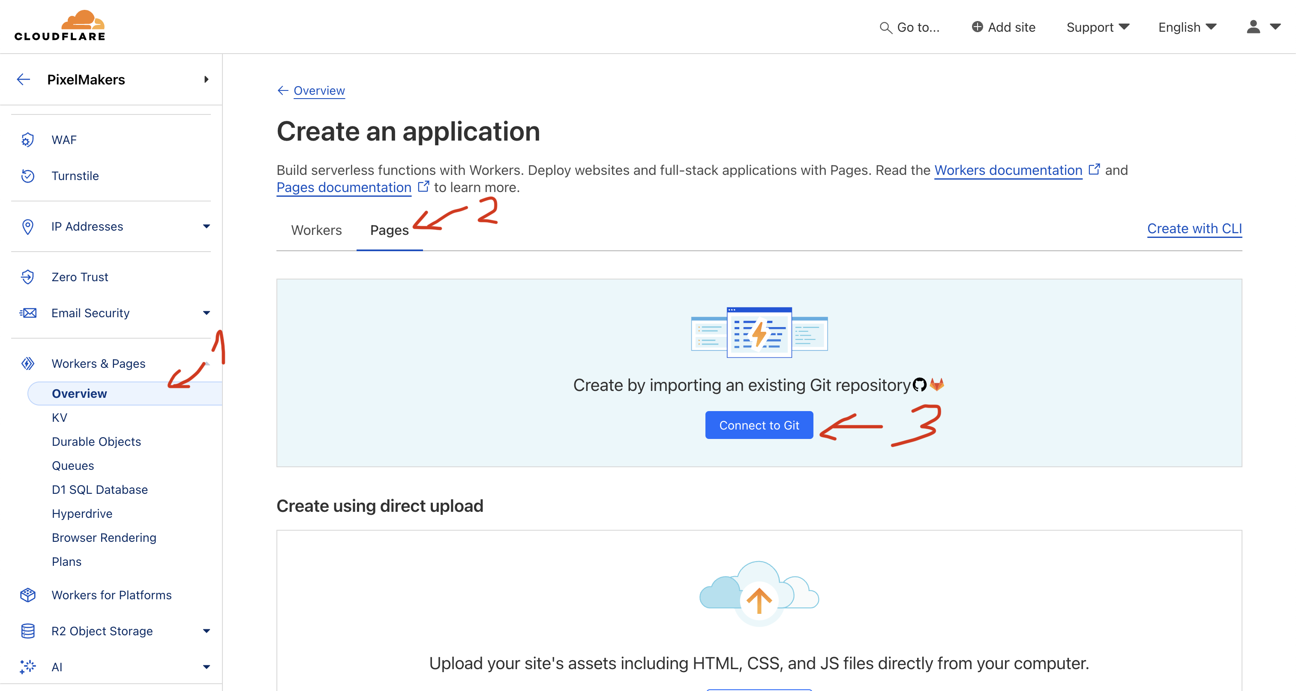Click the search magnifier icon
Viewport: 1296px width, 691px height.
885,28
